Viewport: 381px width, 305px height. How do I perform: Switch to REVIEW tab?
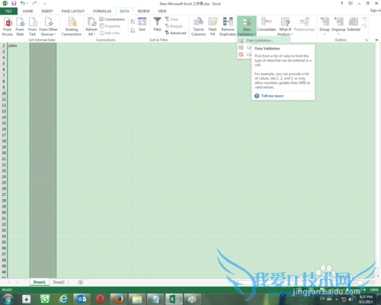point(144,11)
